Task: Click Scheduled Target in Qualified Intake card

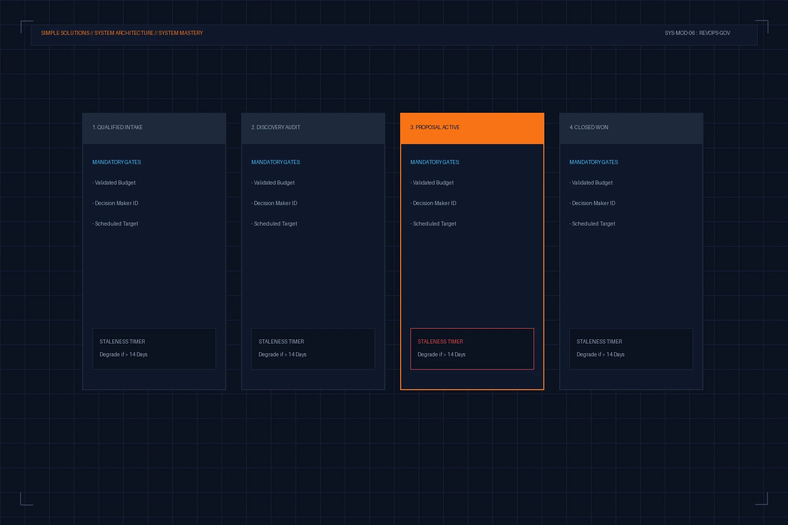Action: click(x=115, y=224)
